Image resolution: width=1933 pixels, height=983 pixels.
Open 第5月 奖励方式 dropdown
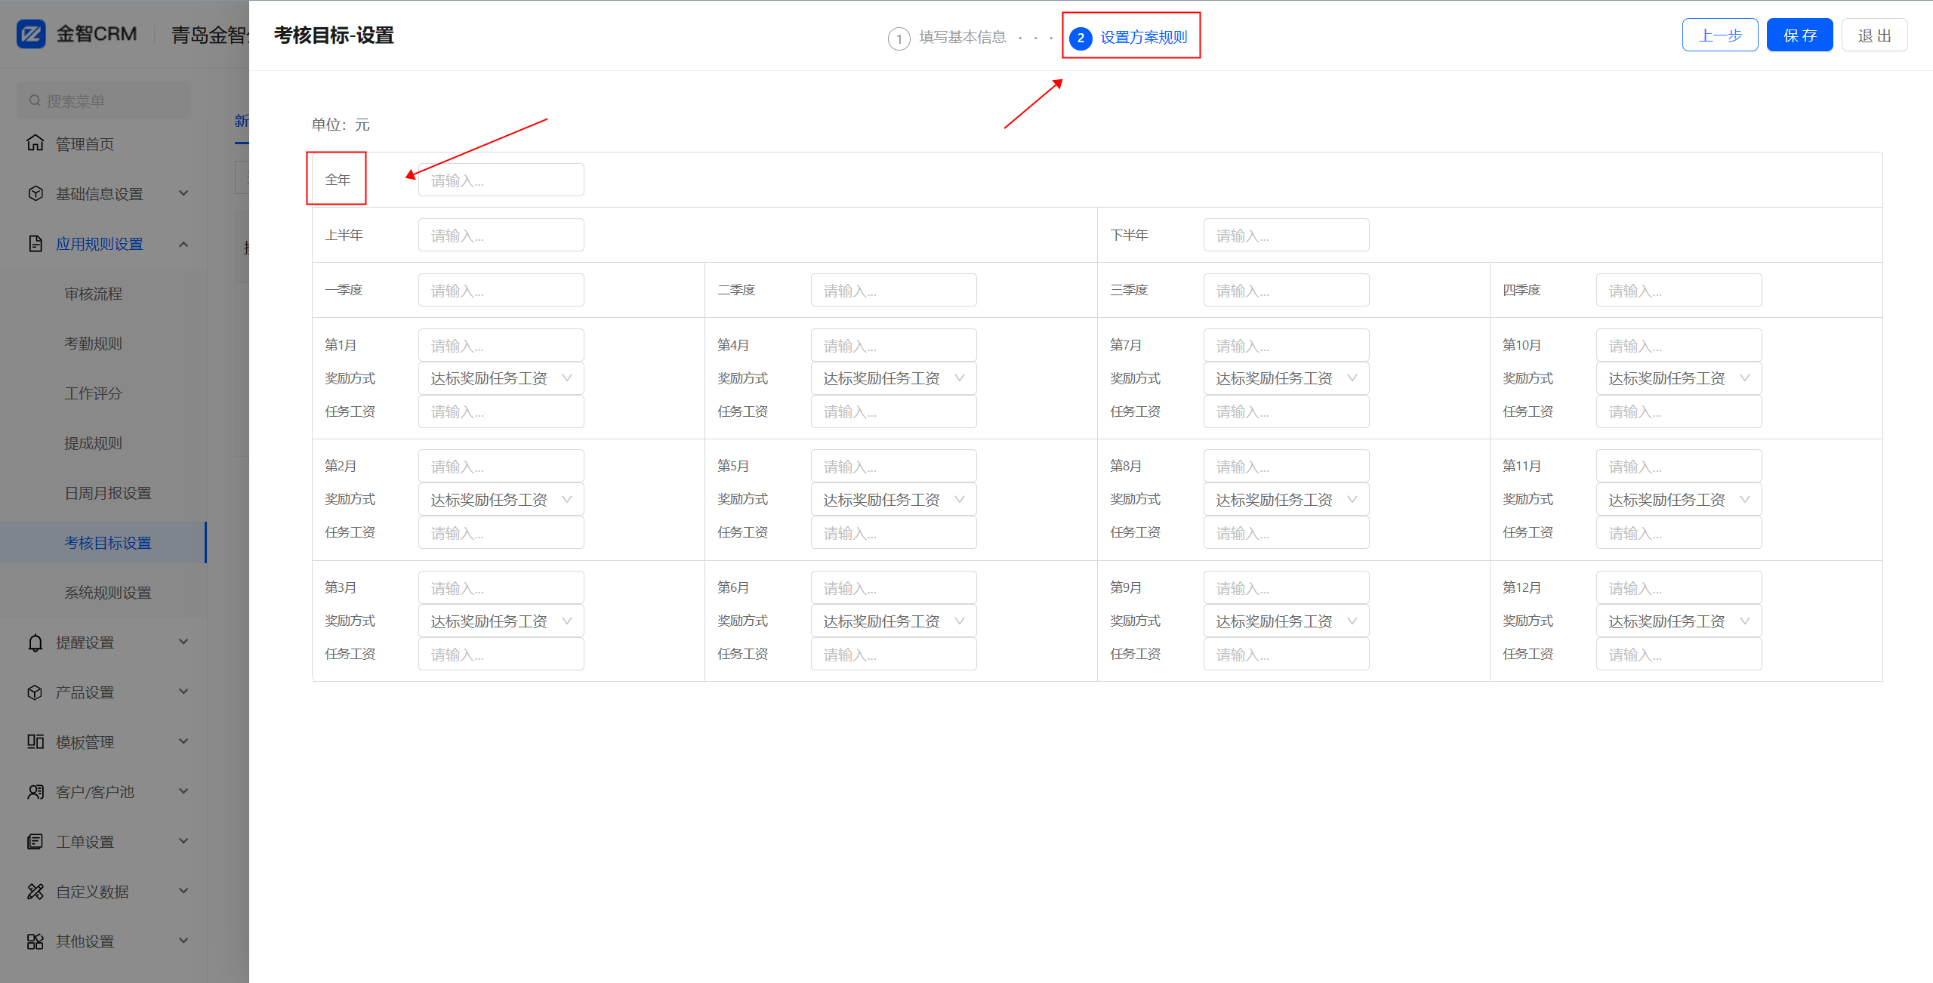(894, 499)
